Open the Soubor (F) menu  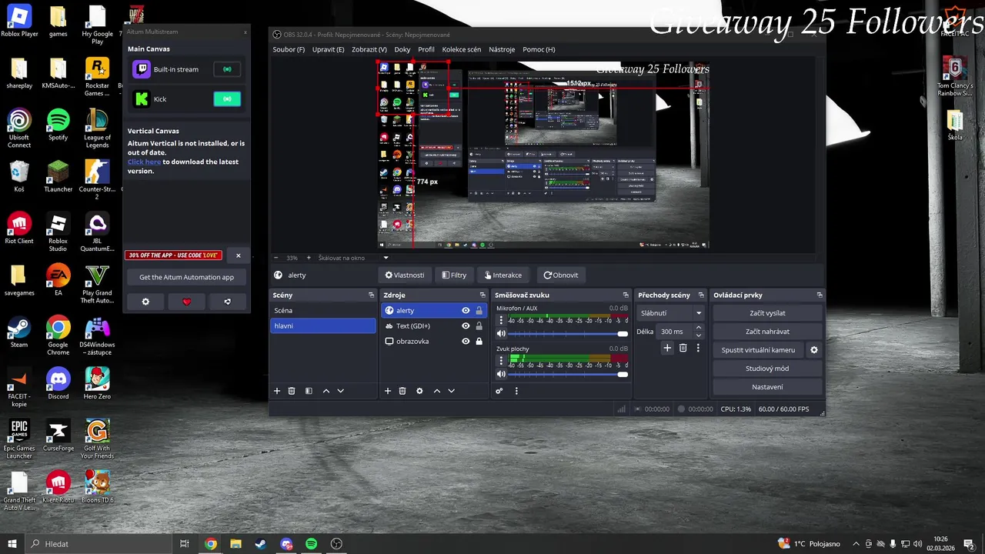pos(289,49)
